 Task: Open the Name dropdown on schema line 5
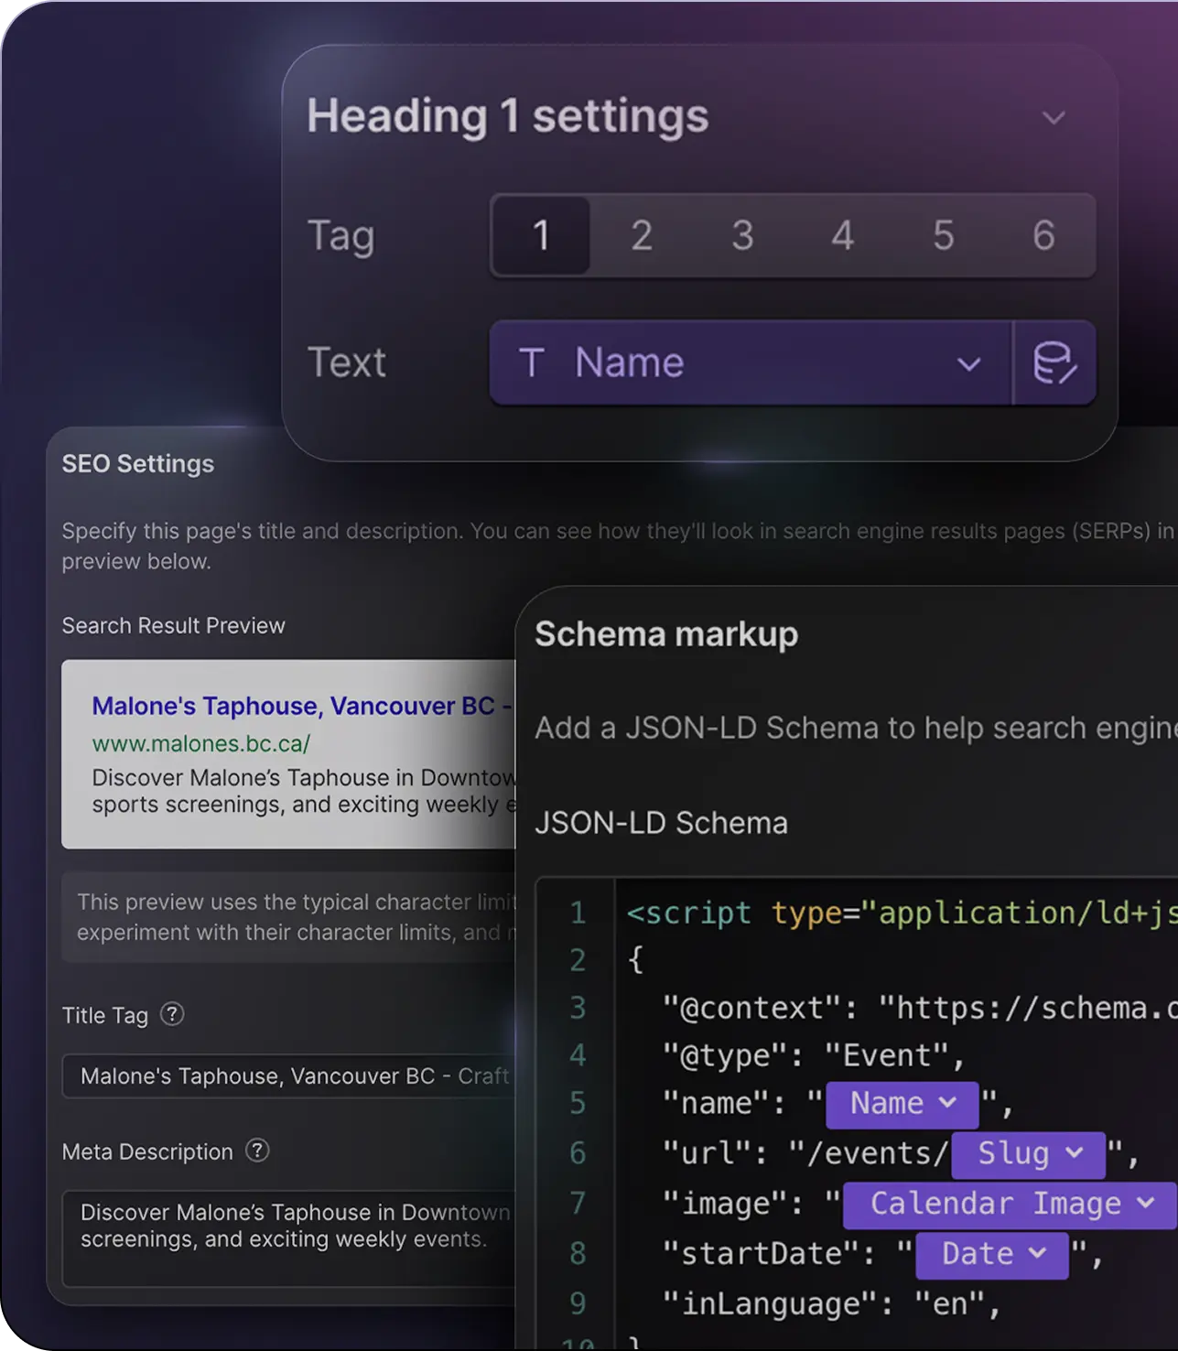(901, 1104)
